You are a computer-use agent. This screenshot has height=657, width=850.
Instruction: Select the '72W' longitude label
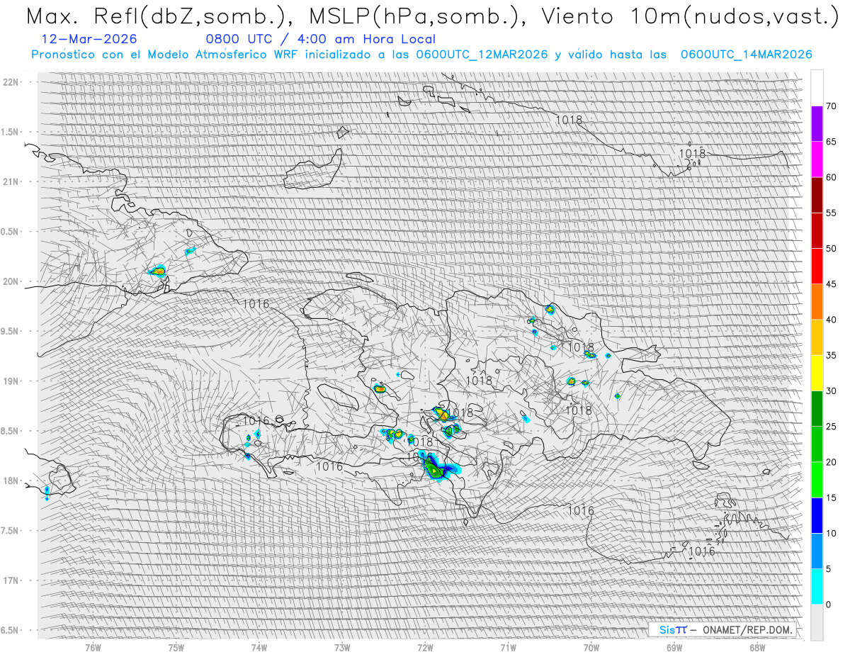coord(425,647)
